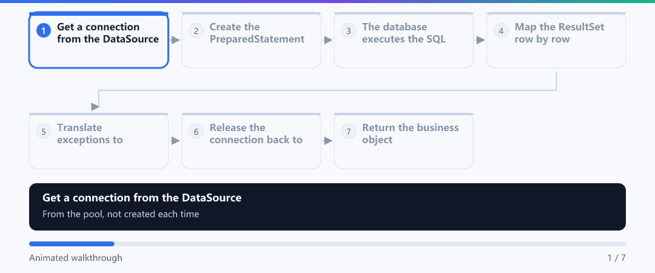Image resolution: width=655 pixels, height=273 pixels.
Task: Click the number 7 step badge
Action: [348, 131]
